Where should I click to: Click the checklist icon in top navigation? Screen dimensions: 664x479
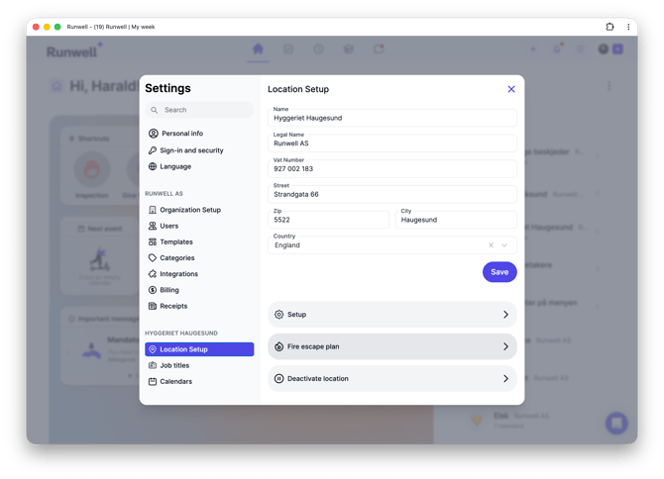click(x=288, y=49)
